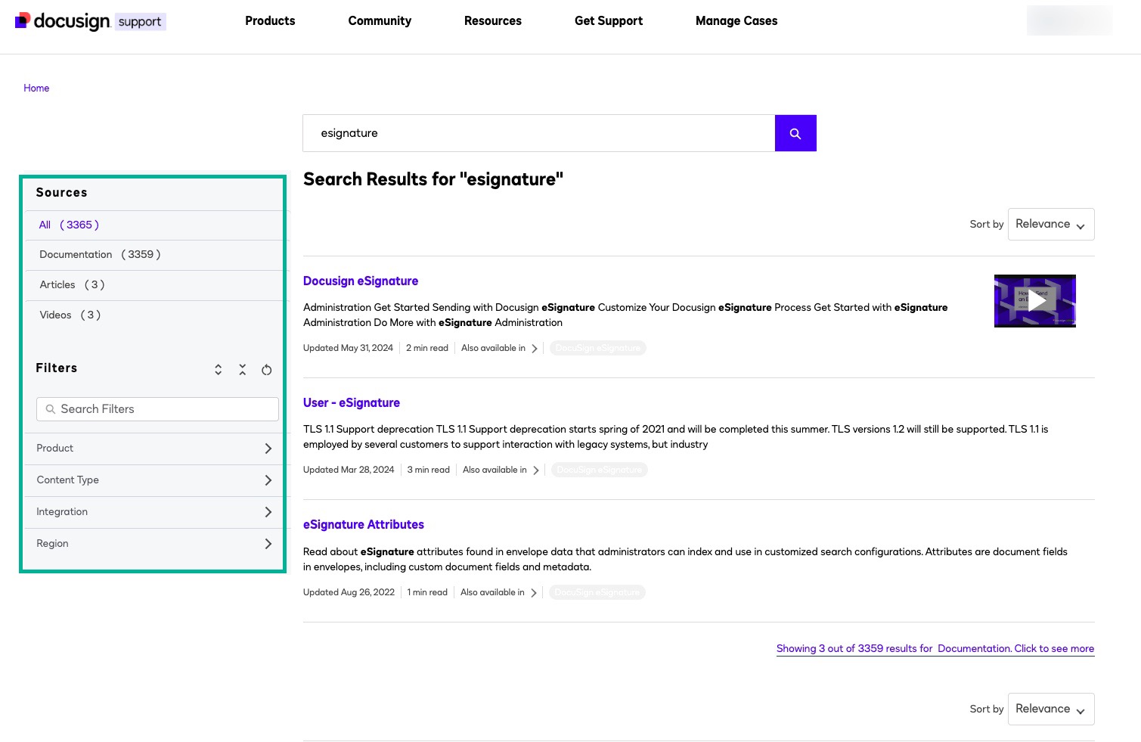Open the Resources menu
This screenshot has height=742, width=1141.
pyautogui.click(x=492, y=21)
